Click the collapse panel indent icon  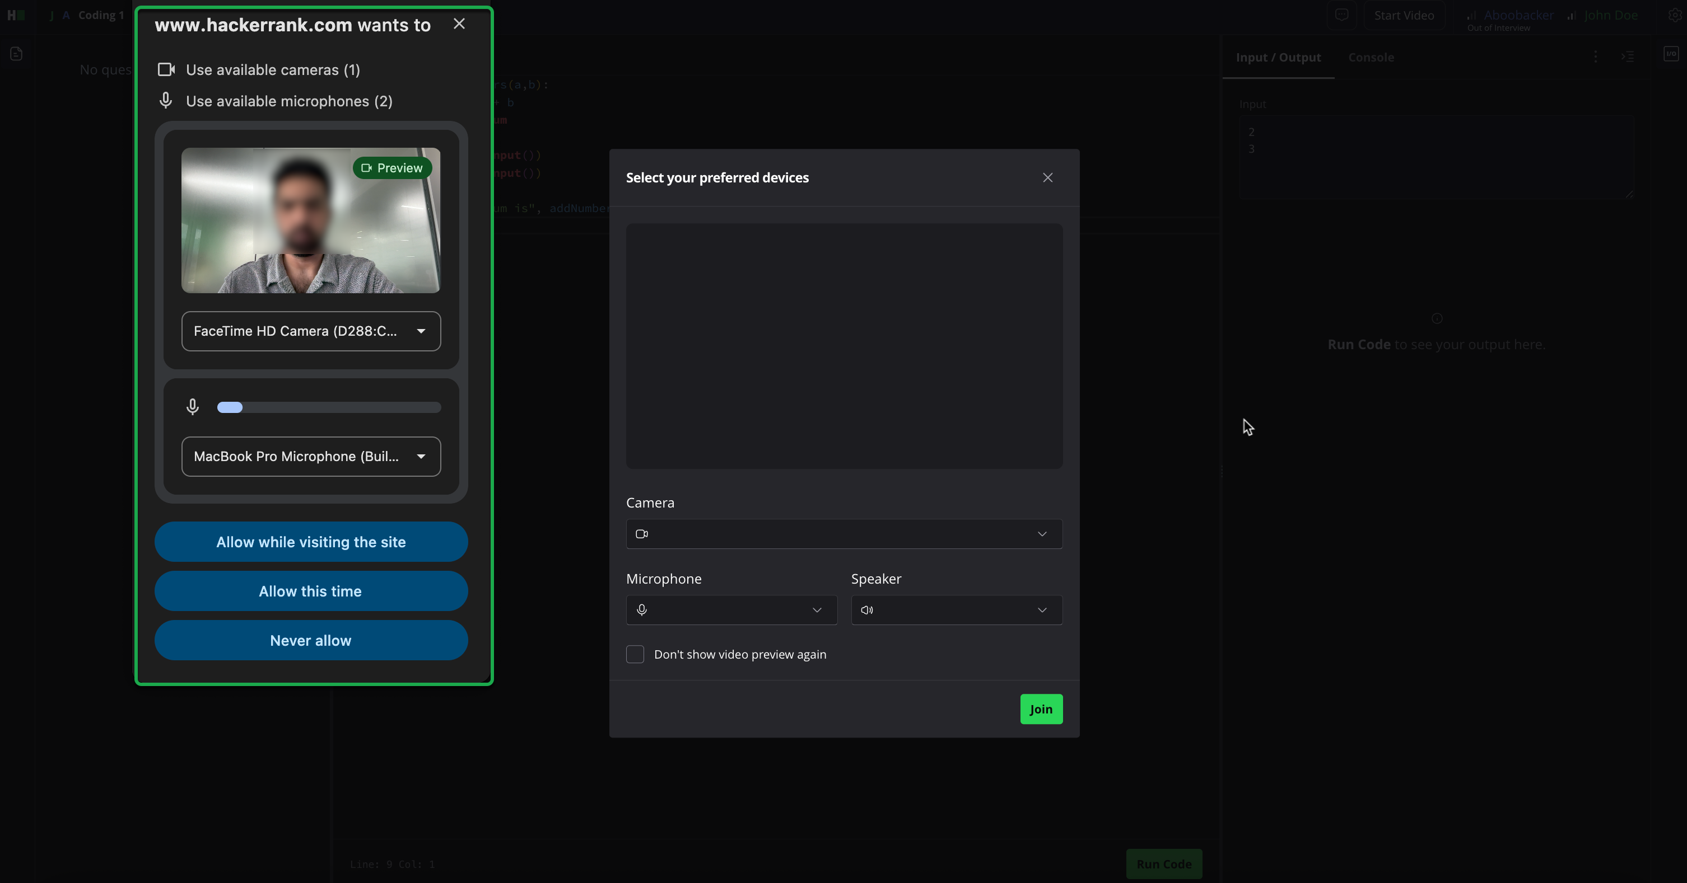tap(1628, 58)
